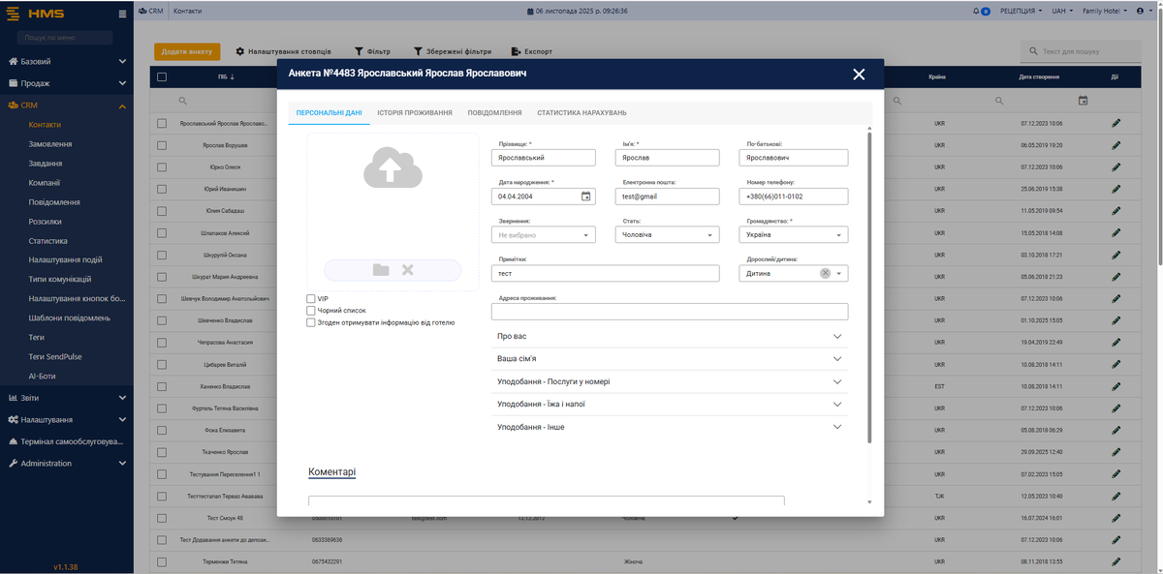Click the Додати анкету button
Image resolution: width=1163 pixels, height=574 pixels.
pyautogui.click(x=187, y=51)
